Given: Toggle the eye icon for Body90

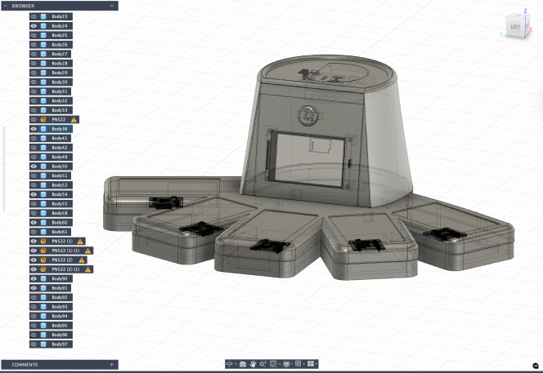Looking at the screenshot, I should click(34, 278).
